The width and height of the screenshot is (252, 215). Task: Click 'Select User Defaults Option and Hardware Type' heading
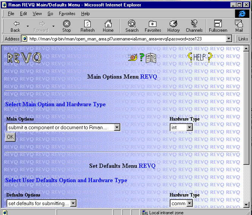(x=66, y=180)
